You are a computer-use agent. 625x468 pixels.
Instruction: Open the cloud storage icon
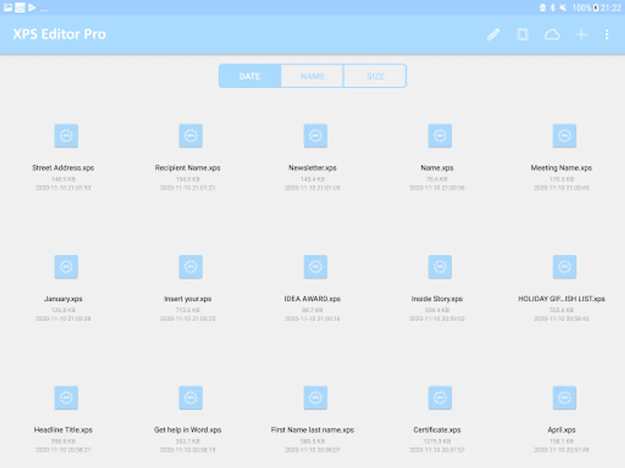[552, 34]
